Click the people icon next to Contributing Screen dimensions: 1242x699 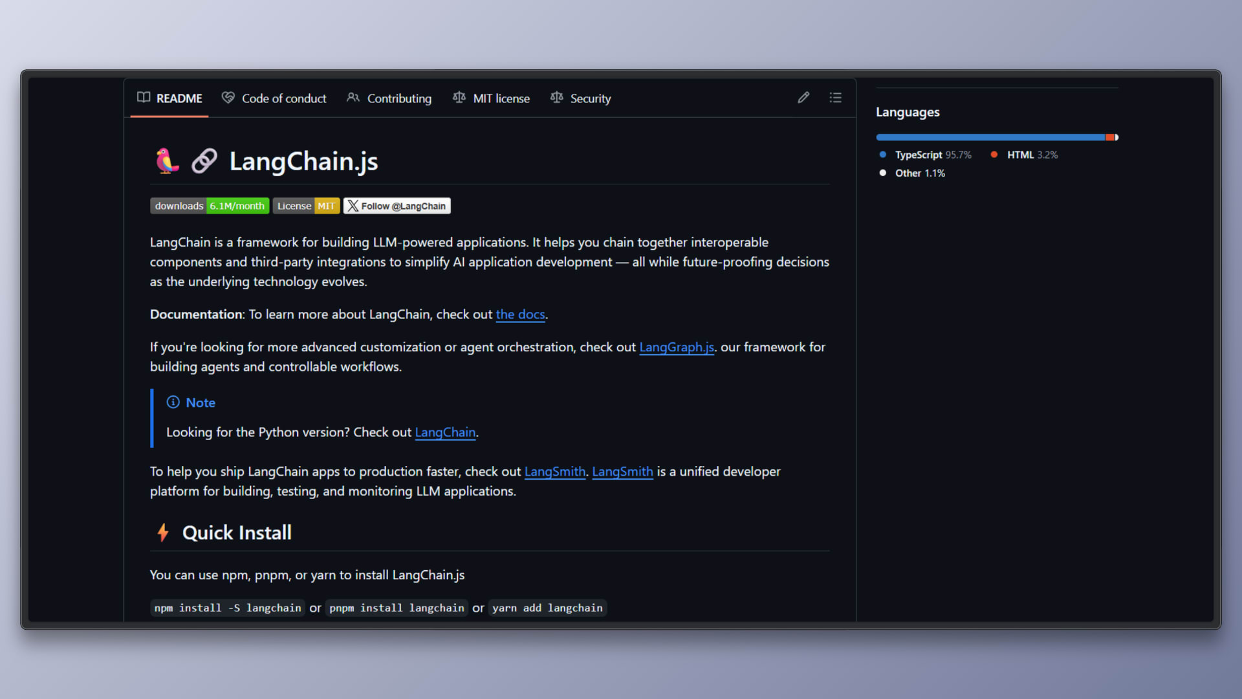[353, 98]
